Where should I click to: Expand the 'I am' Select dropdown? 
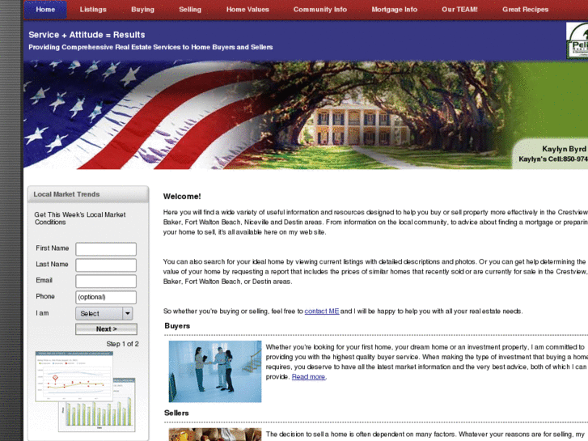pyautogui.click(x=104, y=313)
